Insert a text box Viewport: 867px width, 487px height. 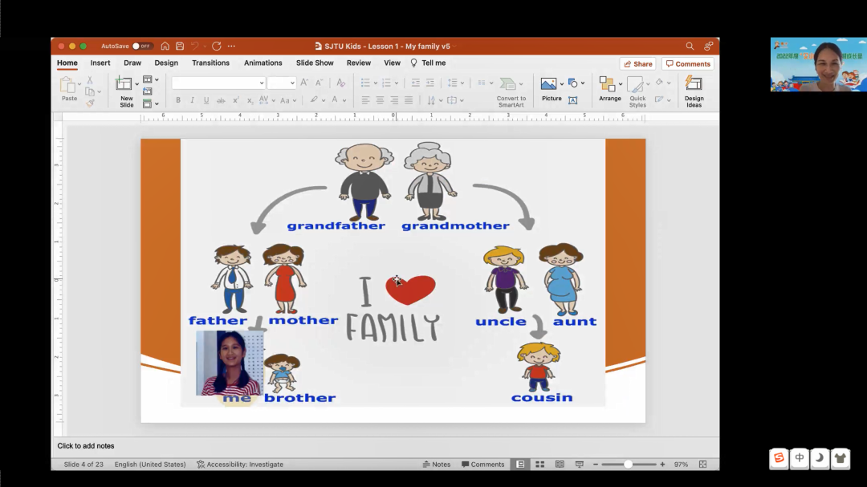coord(573,100)
